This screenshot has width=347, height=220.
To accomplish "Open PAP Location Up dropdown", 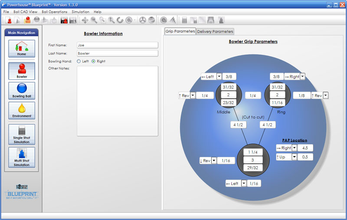I will click(295, 157).
